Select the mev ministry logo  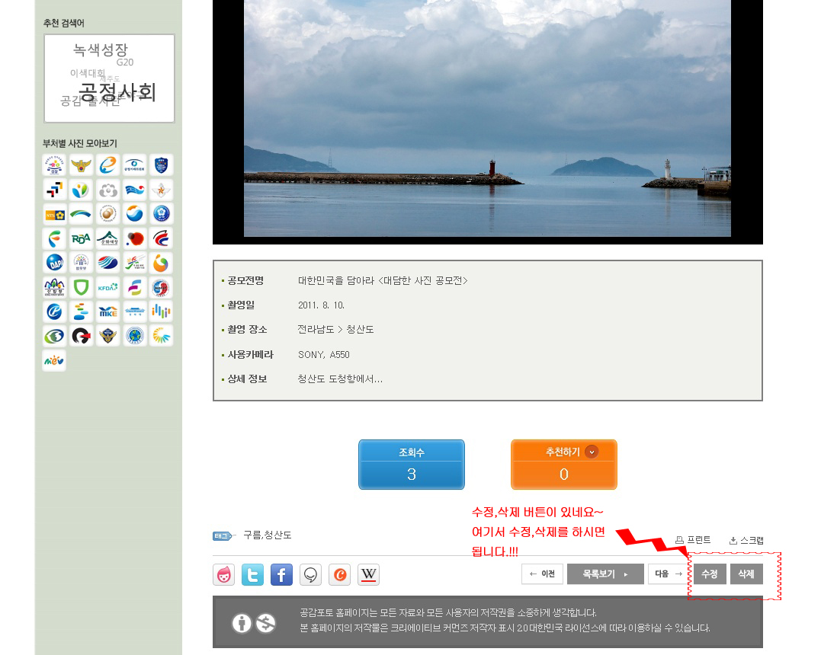54,359
